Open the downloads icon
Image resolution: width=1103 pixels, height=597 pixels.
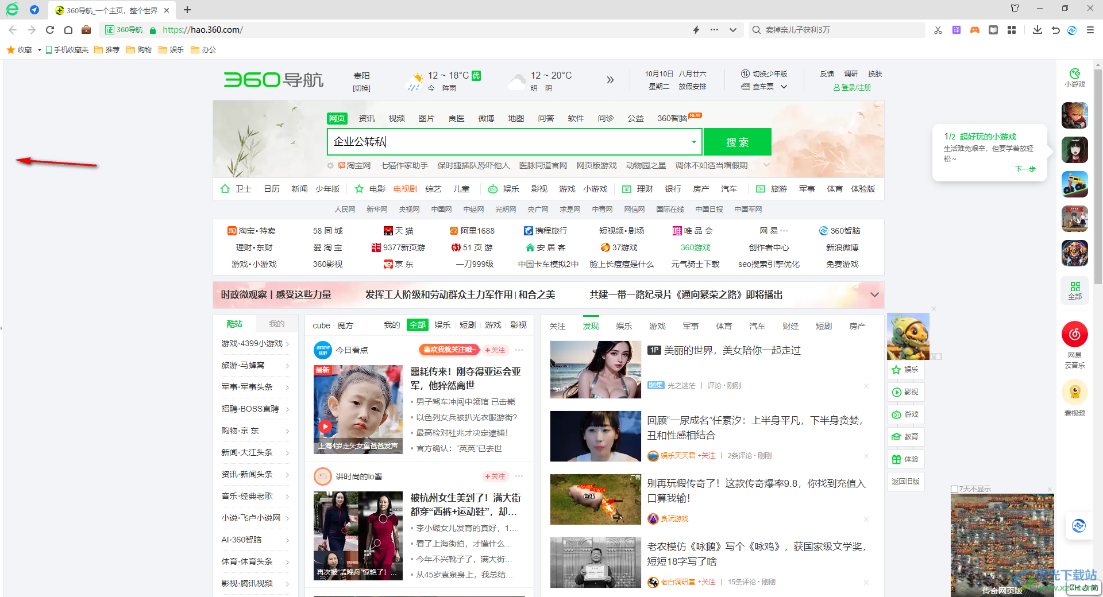point(1038,30)
